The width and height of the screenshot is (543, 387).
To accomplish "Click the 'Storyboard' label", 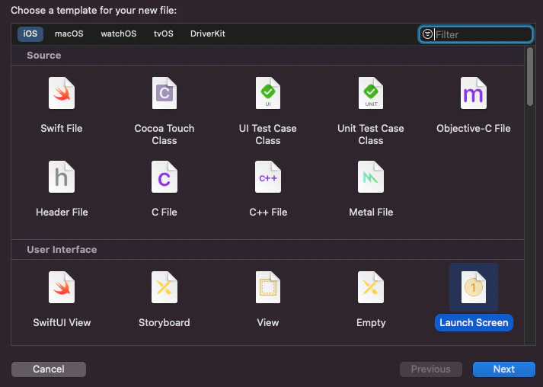I will tap(164, 322).
